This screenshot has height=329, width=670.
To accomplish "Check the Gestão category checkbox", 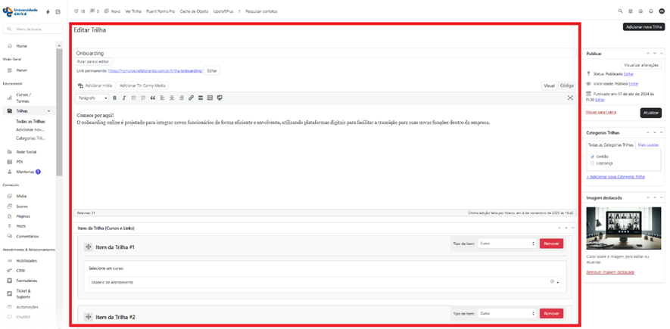I will [592, 157].
